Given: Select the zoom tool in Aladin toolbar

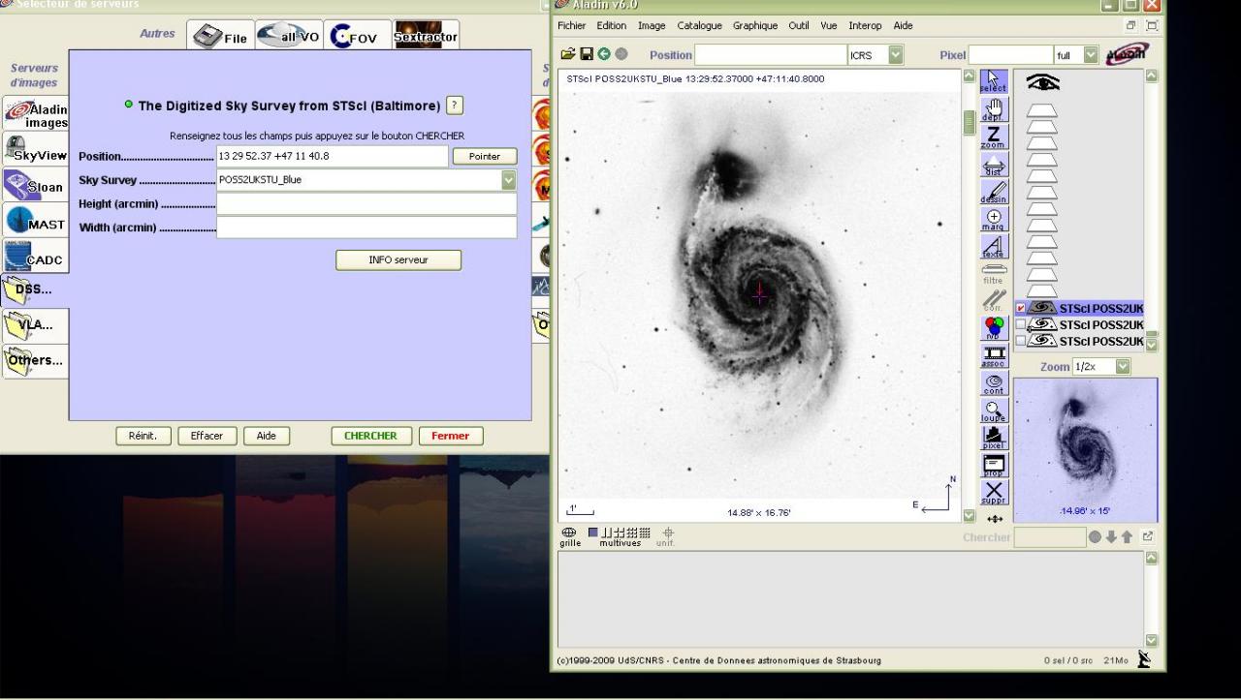Looking at the screenshot, I should pos(994,137).
